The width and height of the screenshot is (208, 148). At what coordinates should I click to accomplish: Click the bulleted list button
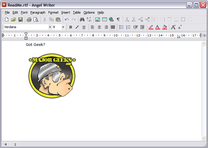coord(122,27)
